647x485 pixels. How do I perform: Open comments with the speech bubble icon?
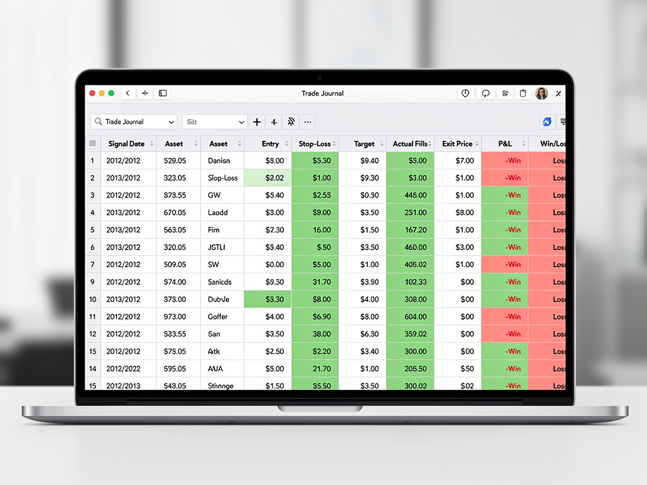[485, 93]
